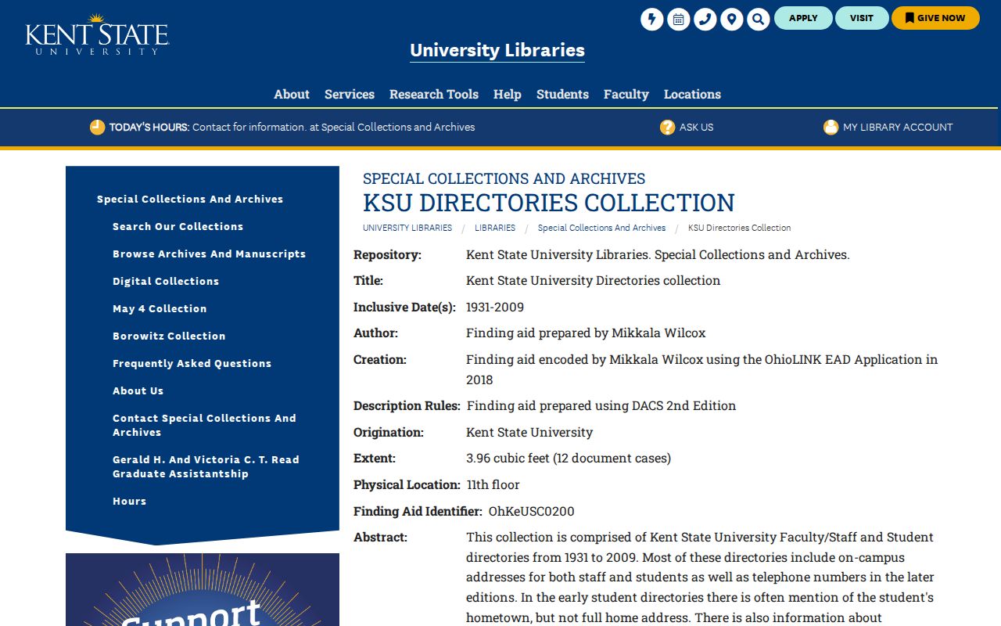View Frequently Asked Questions sidebar link
The image size is (1001, 626).
[192, 363]
